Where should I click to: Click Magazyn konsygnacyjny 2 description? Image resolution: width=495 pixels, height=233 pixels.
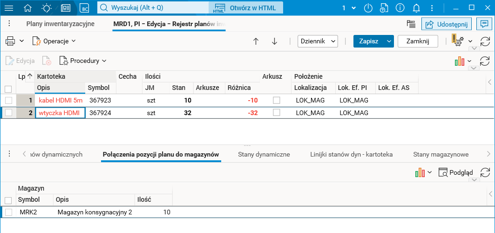point(95,212)
